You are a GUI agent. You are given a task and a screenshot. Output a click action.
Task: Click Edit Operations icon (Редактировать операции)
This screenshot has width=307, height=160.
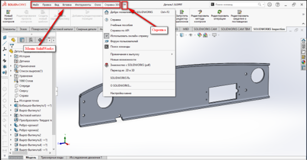click(x=220, y=12)
